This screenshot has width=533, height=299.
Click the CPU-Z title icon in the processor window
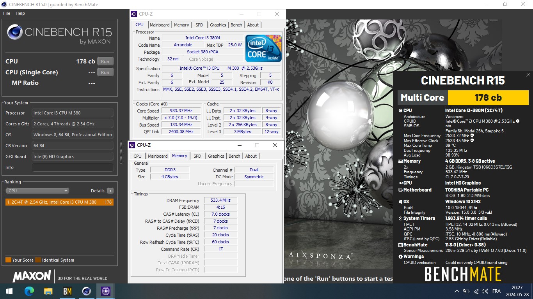(134, 14)
